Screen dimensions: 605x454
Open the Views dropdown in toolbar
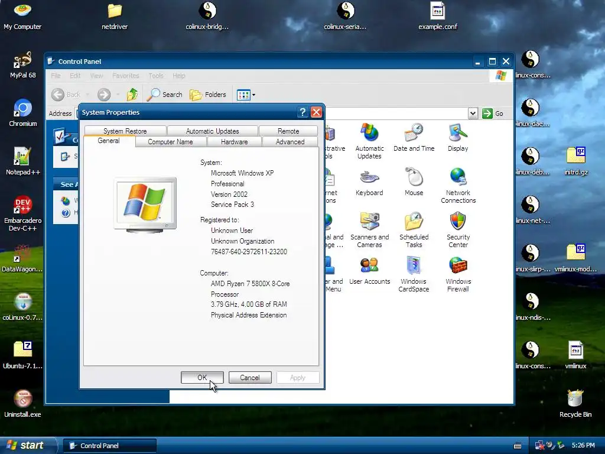246,94
